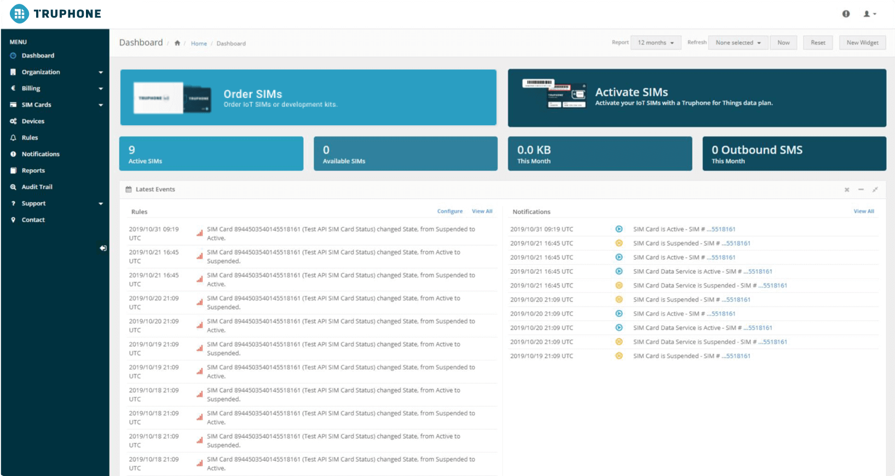Click the Contact location pin icon
This screenshot has height=476, width=895.
point(13,220)
